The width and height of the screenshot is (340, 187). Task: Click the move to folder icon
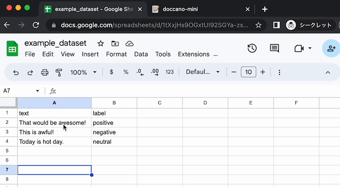[115, 44]
